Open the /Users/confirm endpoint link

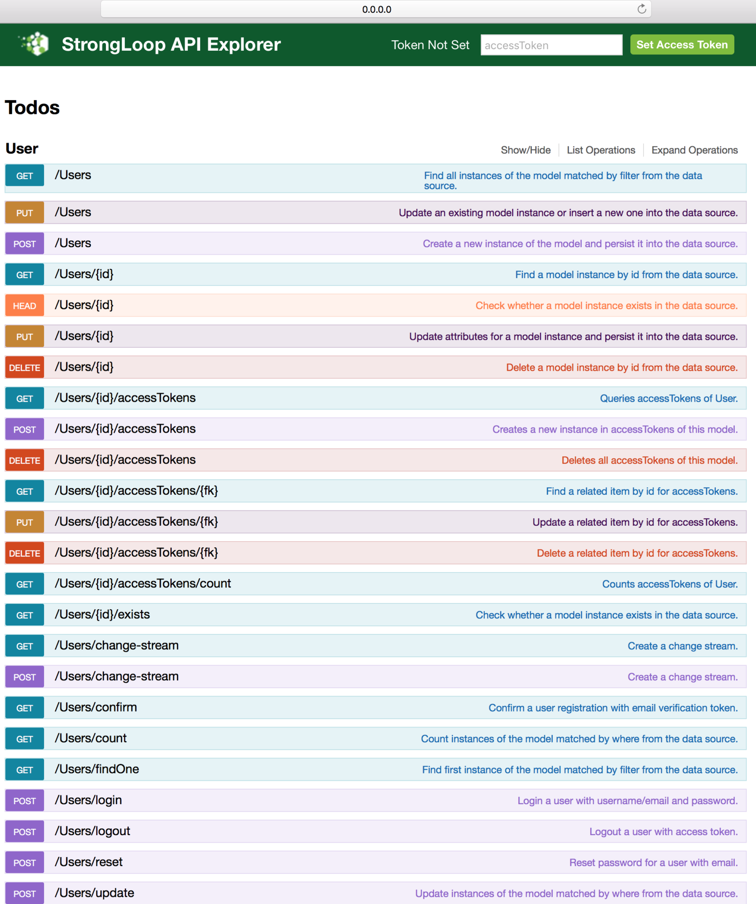point(95,707)
